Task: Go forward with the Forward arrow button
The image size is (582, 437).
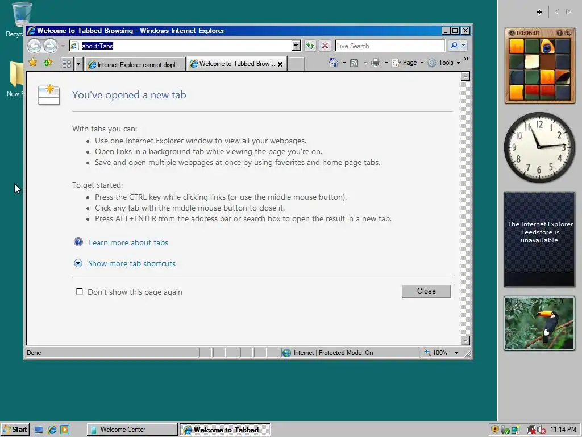Action: pos(51,46)
